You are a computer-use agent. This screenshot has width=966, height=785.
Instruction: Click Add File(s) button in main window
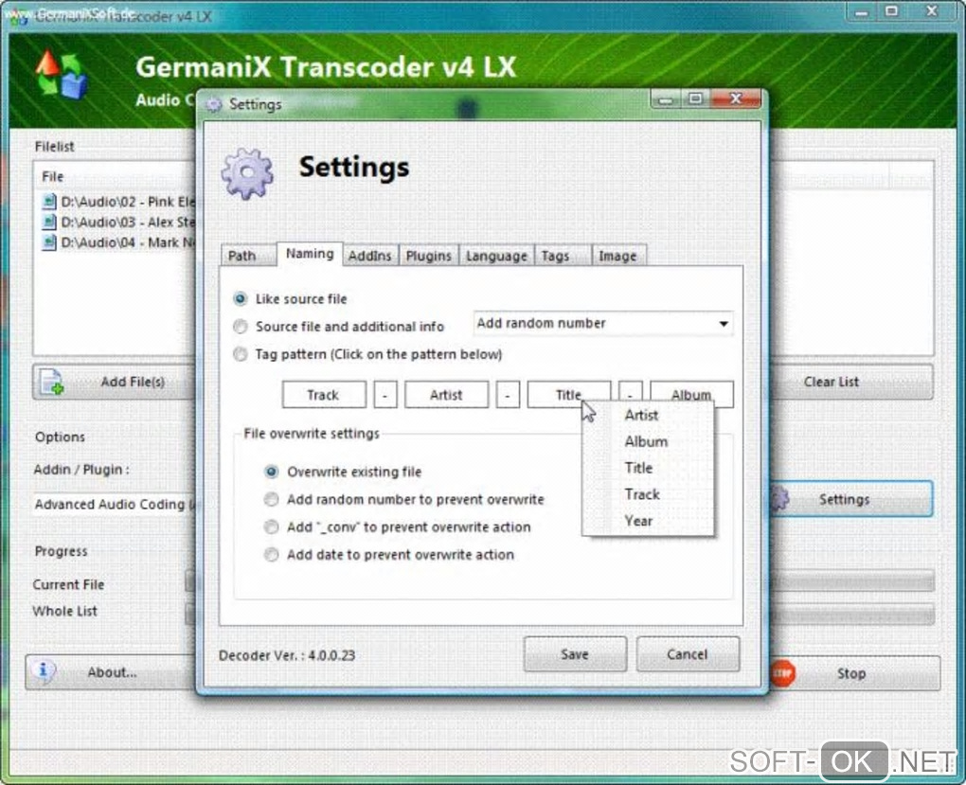click(x=116, y=382)
